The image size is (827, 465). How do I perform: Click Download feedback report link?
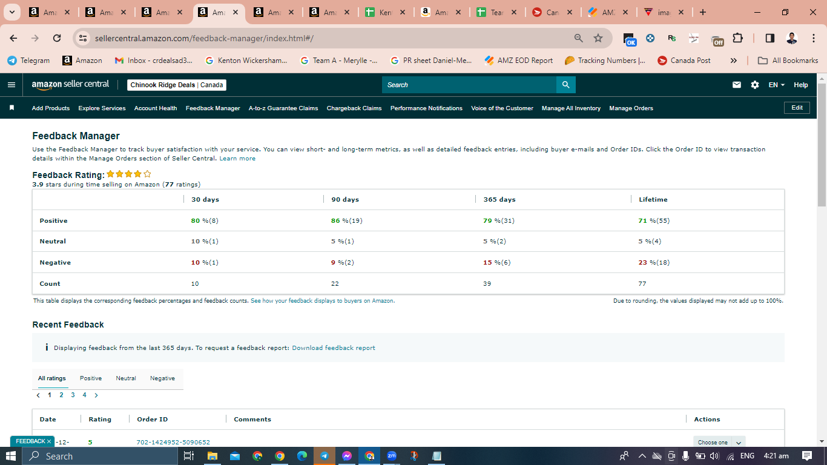[x=334, y=348]
